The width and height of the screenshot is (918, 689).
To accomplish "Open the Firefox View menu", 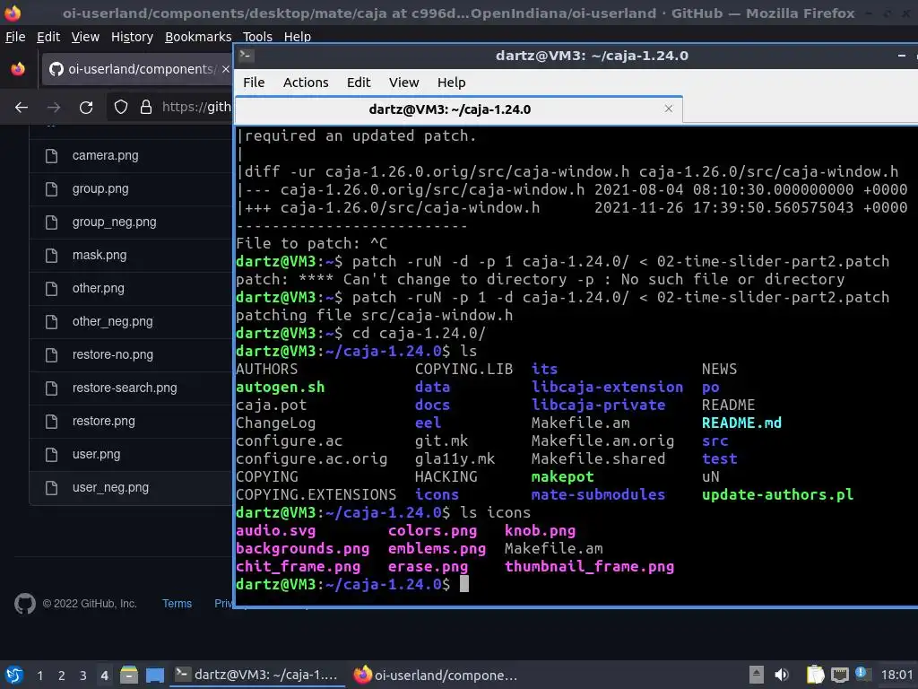I will 85,37.
